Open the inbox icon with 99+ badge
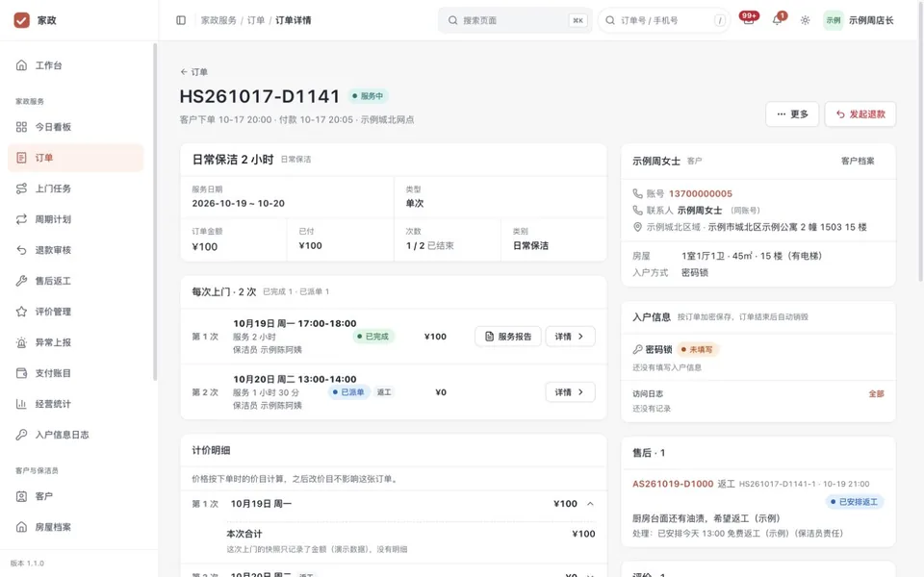Viewport: 924px width, 577px height. coord(749,20)
